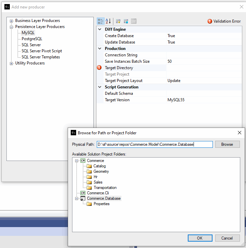Switch property grid to Categorized view
Viewport: 246px width, 248px height.
pyautogui.click(x=100, y=21)
